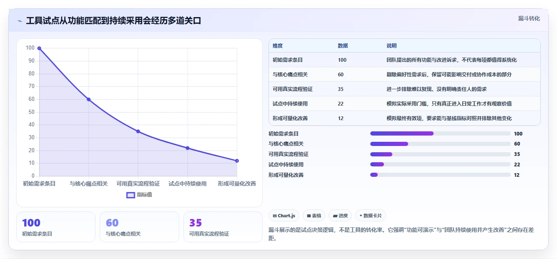The width and height of the screenshot is (557, 259).
Task: Toggle the 指标值 legend item
Action: pyautogui.click(x=139, y=195)
